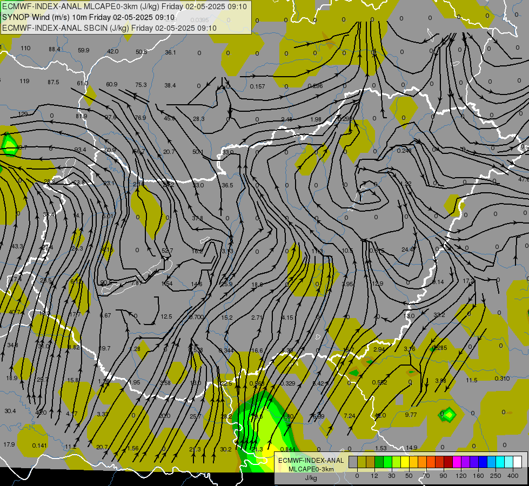Click the magenta legend color swatch
This screenshot has height=486, width=529.
(x=457, y=462)
